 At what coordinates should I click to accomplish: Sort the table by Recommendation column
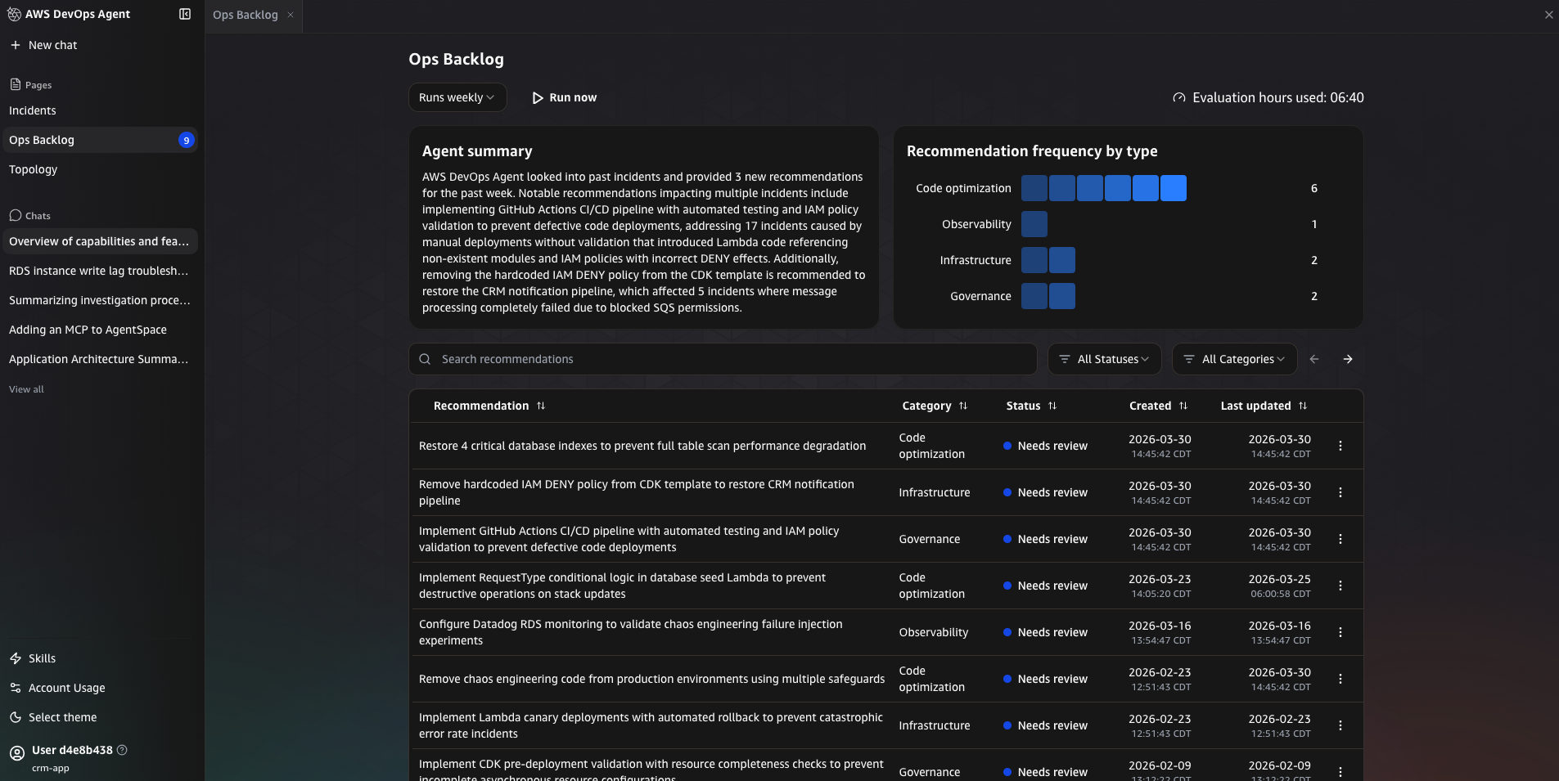click(x=542, y=405)
